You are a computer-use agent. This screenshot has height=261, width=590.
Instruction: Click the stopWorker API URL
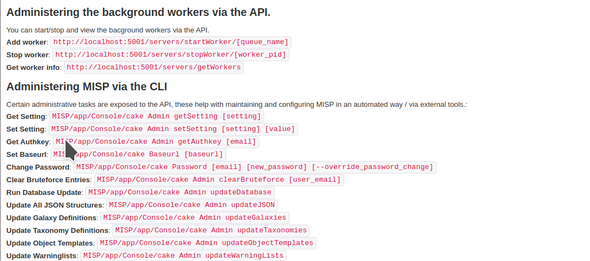(171, 55)
